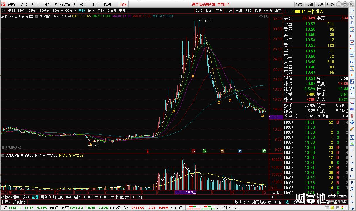Click the blue four-way move arrows icon in the right sidebar
The width and height of the screenshot is (356, 211).
[x=352, y=122]
